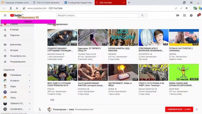Open the ПУТИН В ЧАТ РУЛЕТКЕ 2 title

(181, 49)
